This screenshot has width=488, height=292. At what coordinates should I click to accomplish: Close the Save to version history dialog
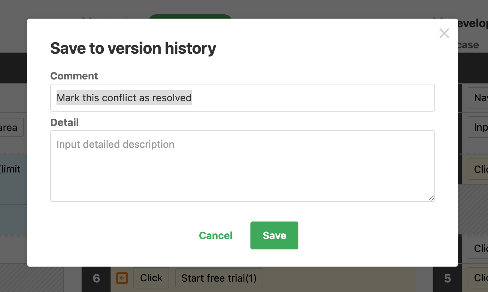click(444, 34)
